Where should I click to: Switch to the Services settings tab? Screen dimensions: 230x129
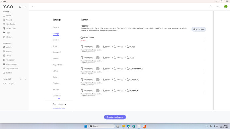[56, 40]
